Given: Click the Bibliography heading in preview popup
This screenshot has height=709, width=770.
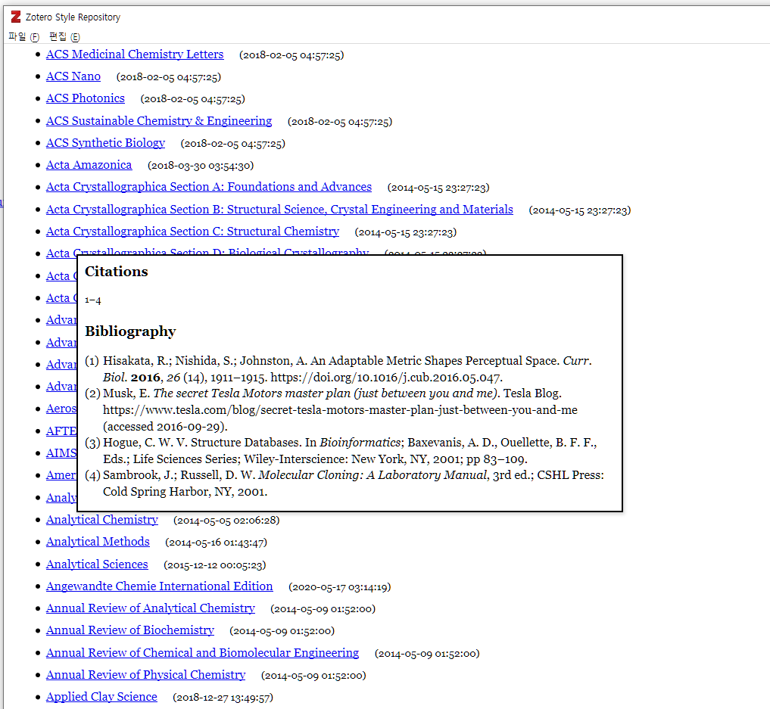Looking at the screenshot, I should pyautogui.click(x=130, y=331).
